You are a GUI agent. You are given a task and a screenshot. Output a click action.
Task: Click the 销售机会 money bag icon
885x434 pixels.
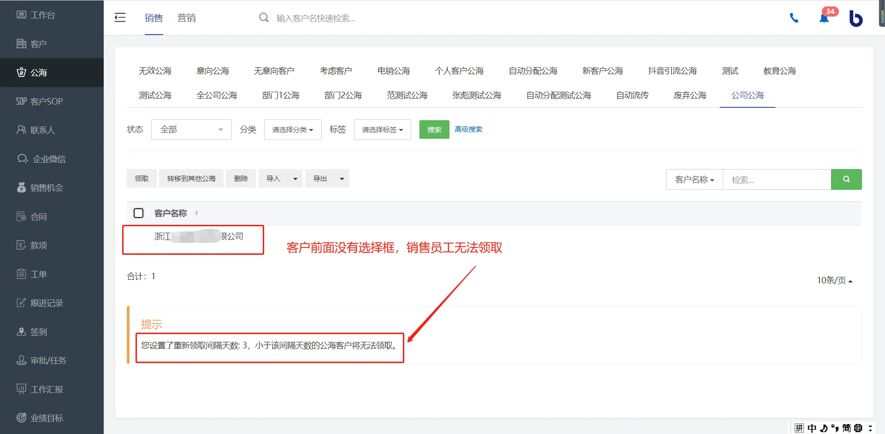click(21, 188)
